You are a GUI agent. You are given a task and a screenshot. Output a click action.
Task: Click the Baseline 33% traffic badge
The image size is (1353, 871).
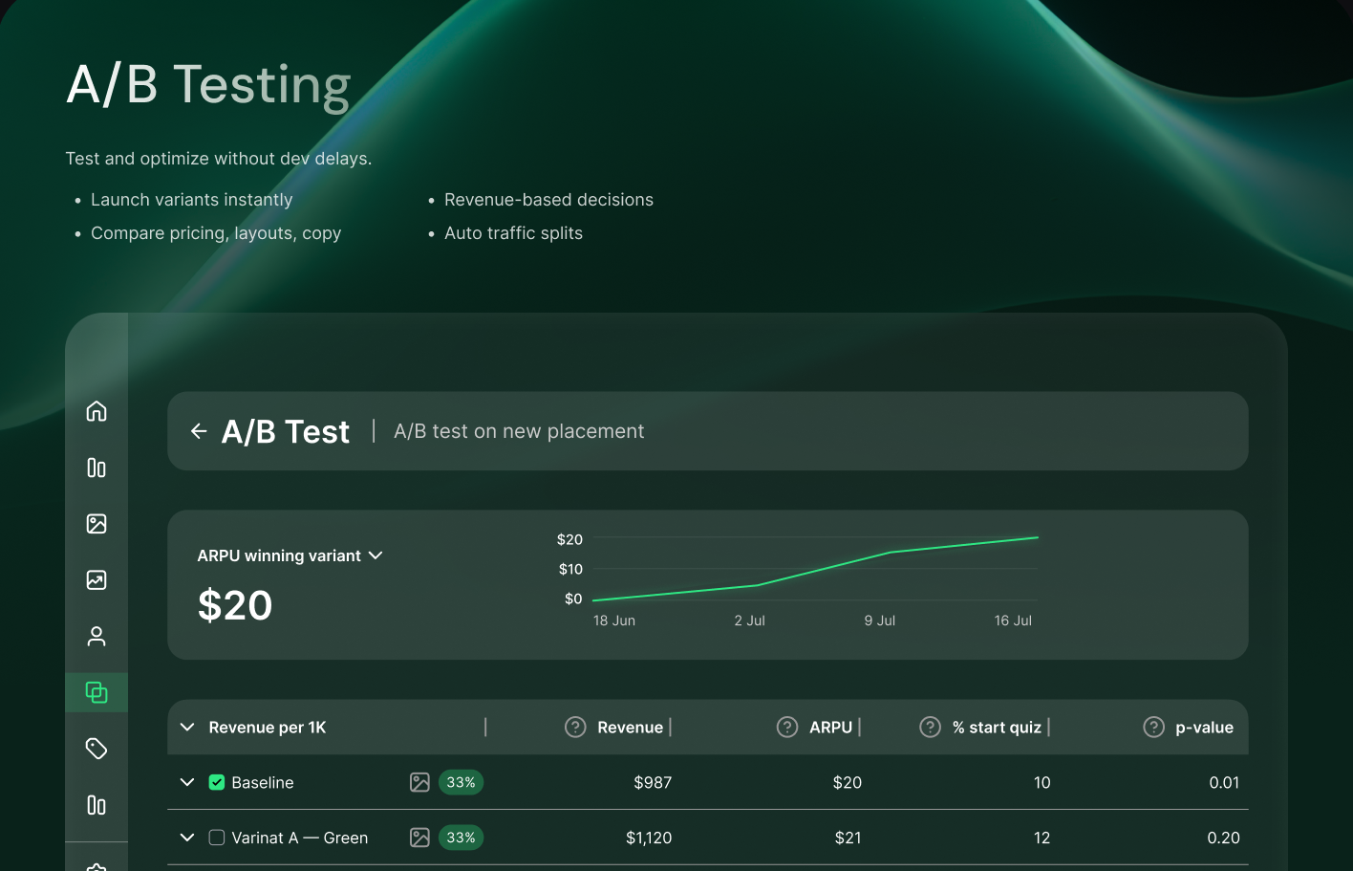pos(461,782)
